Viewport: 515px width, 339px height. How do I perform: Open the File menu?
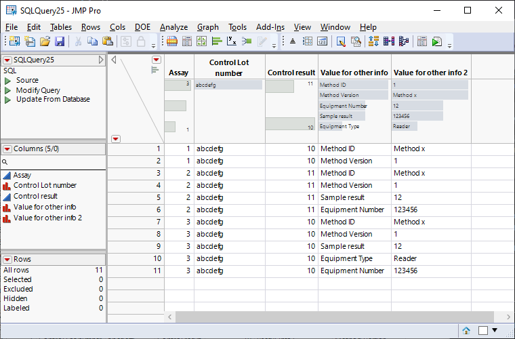tap(12, 27)
